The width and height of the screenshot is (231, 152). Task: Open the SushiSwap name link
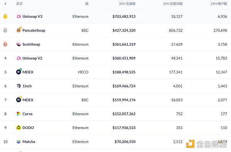tap(31, 45)
